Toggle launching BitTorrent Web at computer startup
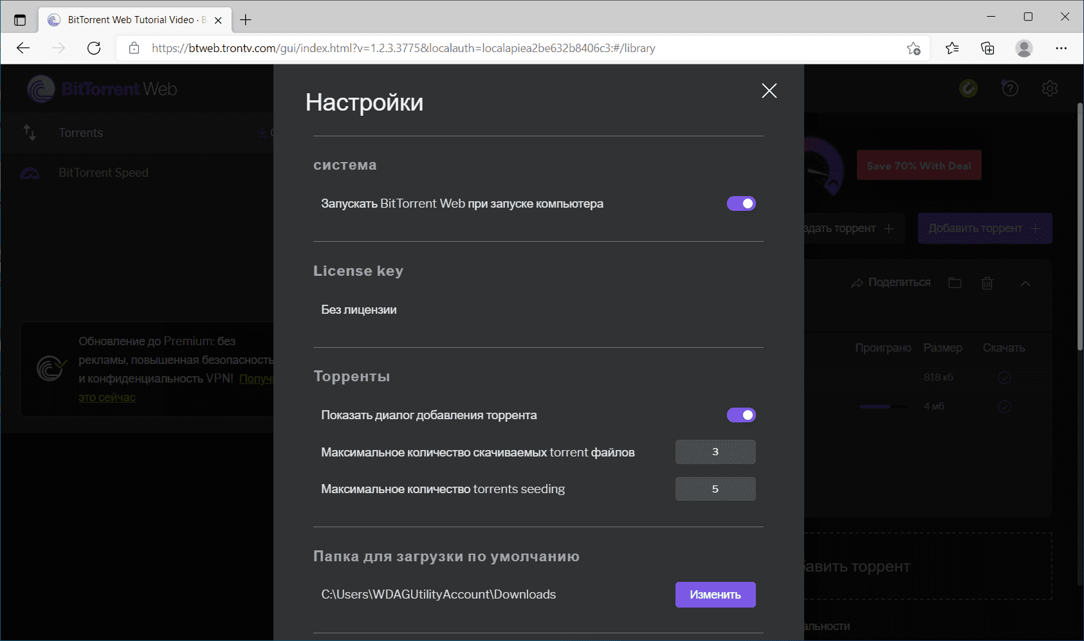Image resolution: width=1084 pixels, height=641 pixels. coord(741,204)
